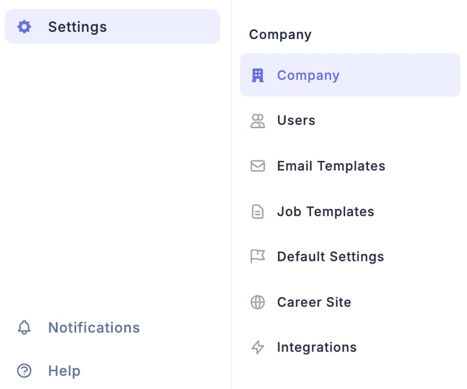Viewport: 467px width, 389px height.
Task: Go to the Integrations page
Action: pyautogui.click(x=316, y=347)
